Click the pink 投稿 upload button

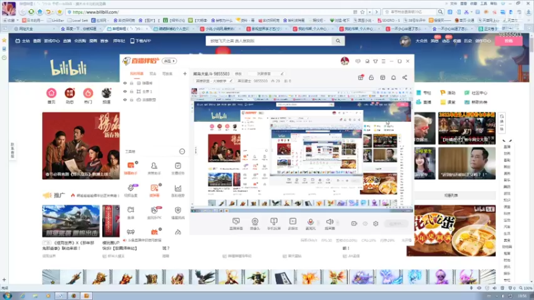click(509, 41)
